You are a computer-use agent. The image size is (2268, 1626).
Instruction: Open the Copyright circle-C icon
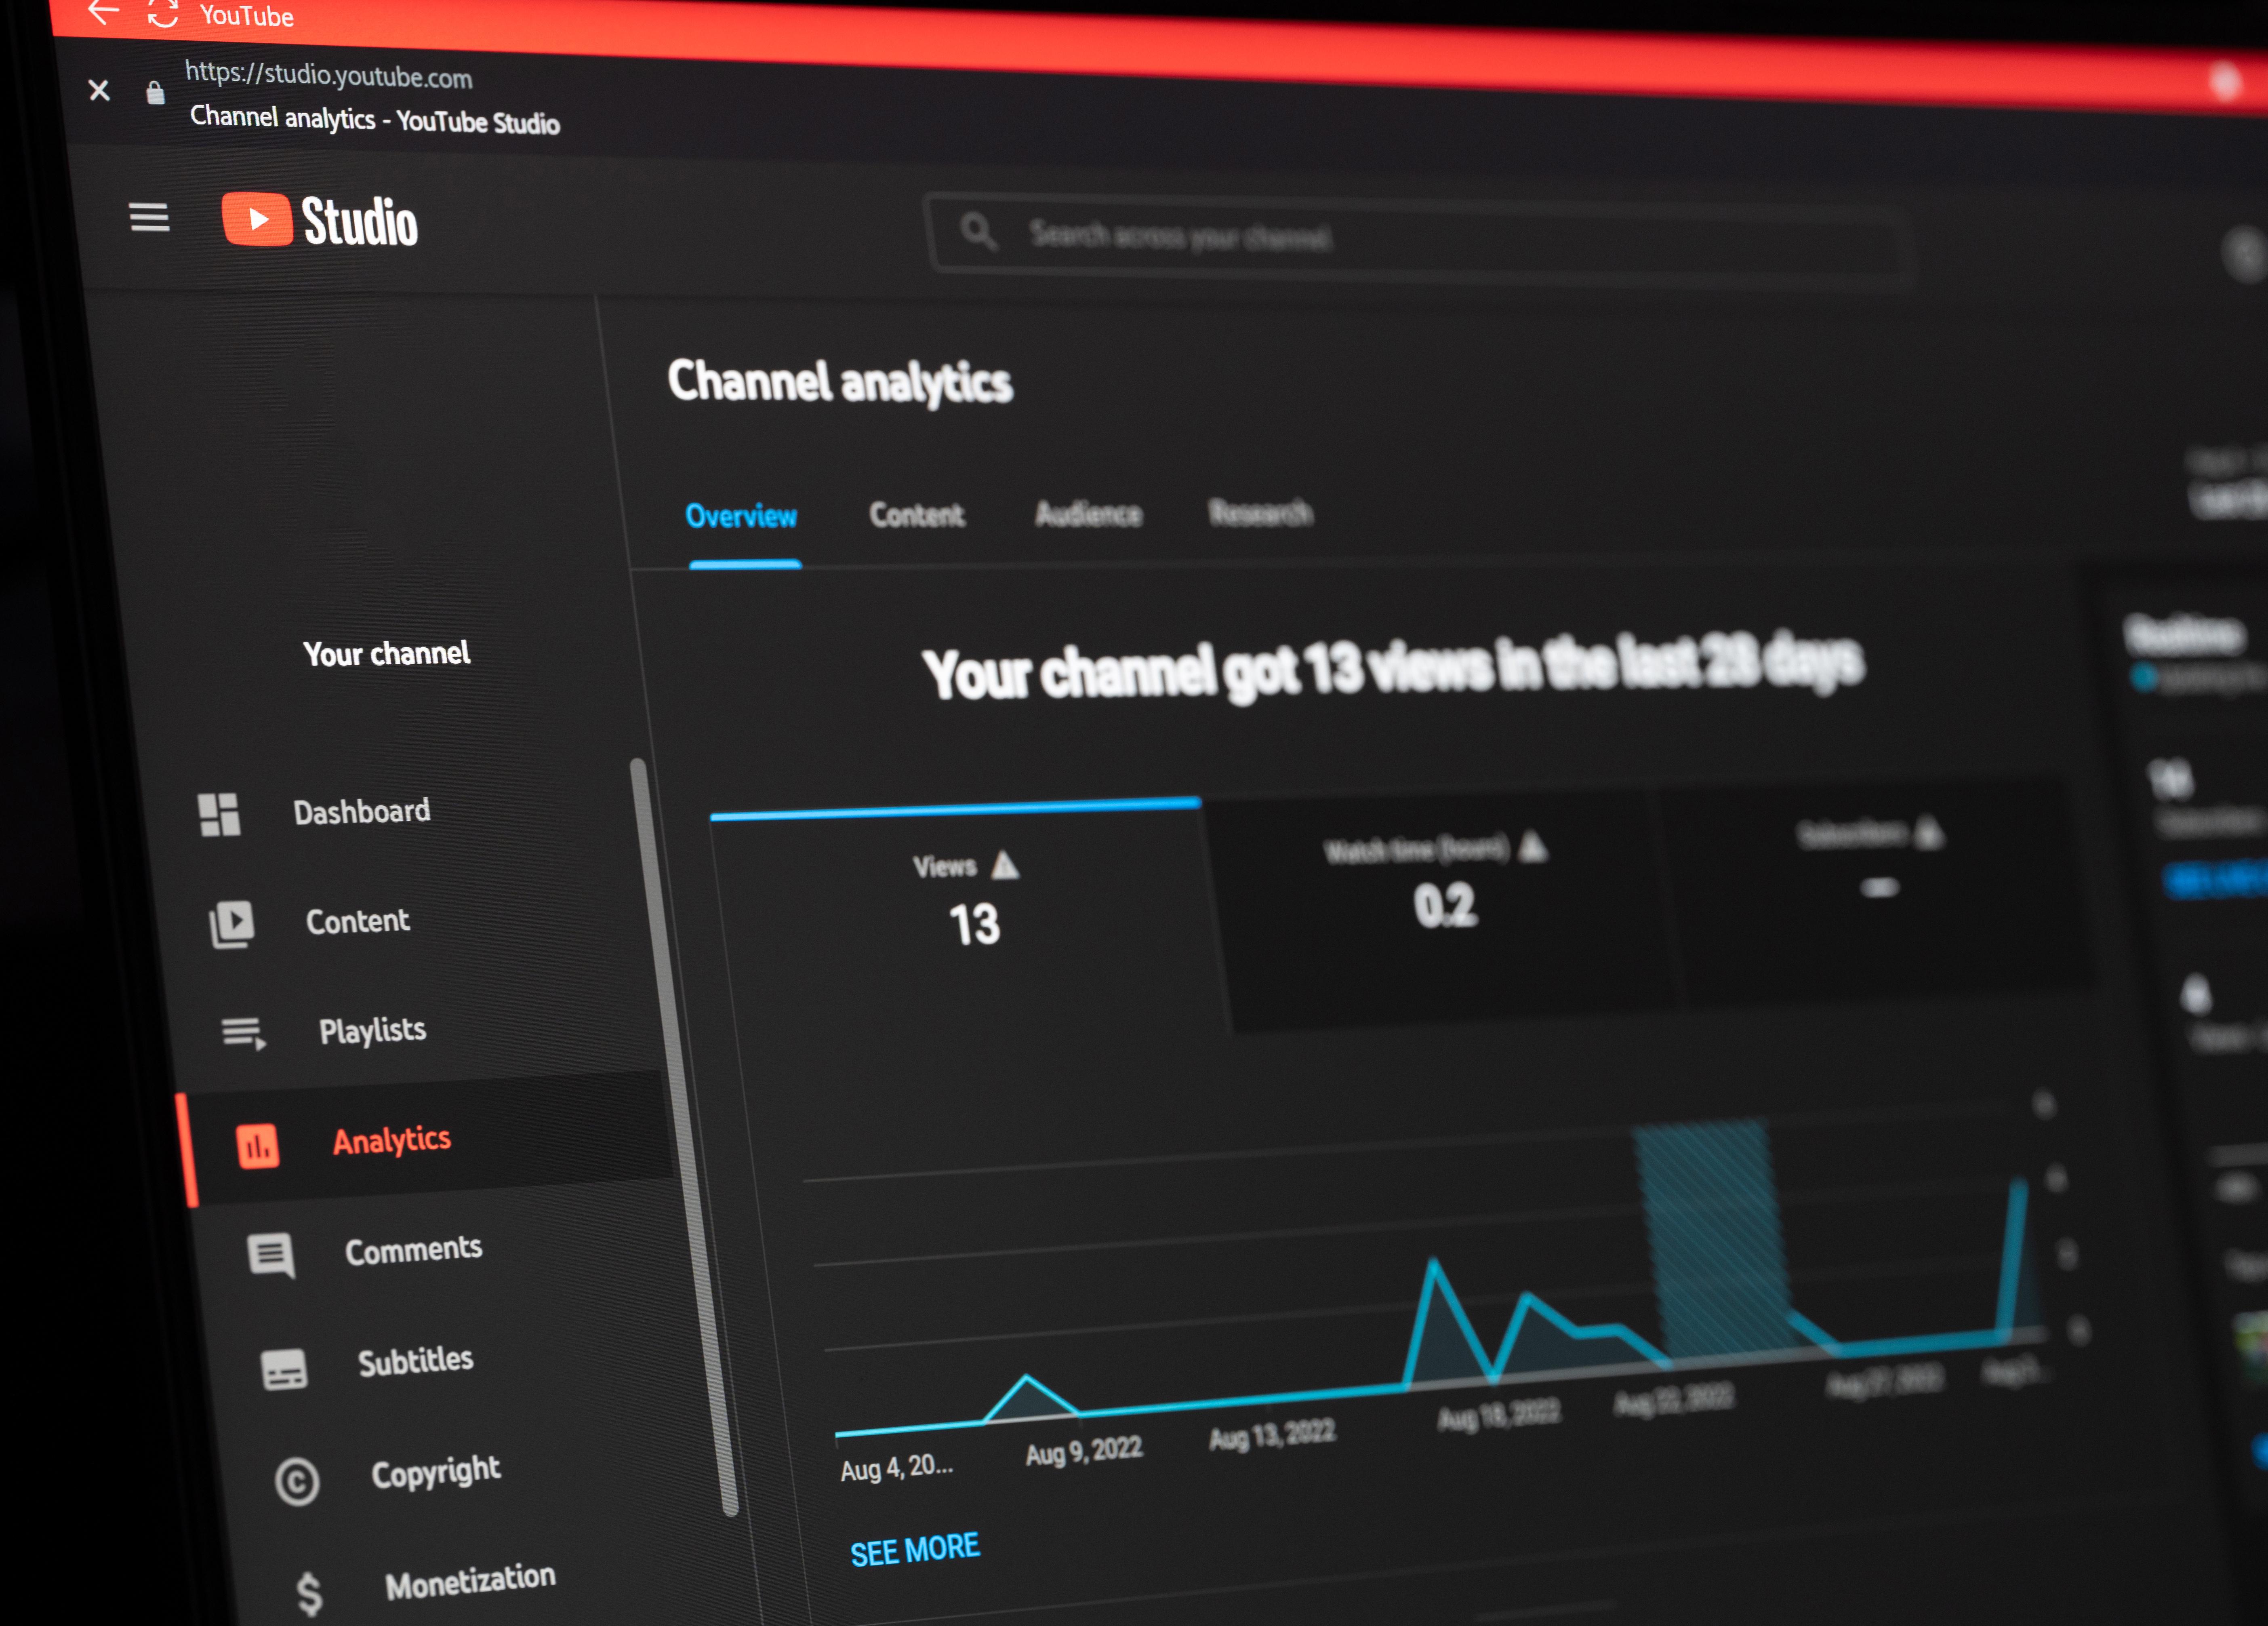pos(297,1482)
